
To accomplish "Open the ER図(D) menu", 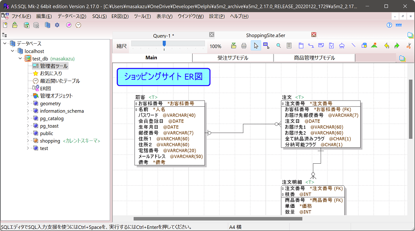I will pyautogui.click(x=120, y=16).
